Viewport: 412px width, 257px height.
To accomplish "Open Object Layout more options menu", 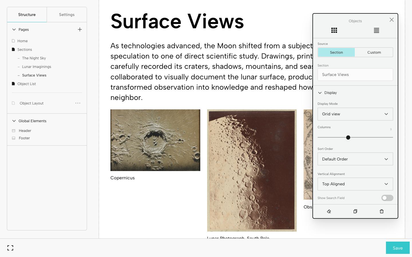I will pos(78,103).
